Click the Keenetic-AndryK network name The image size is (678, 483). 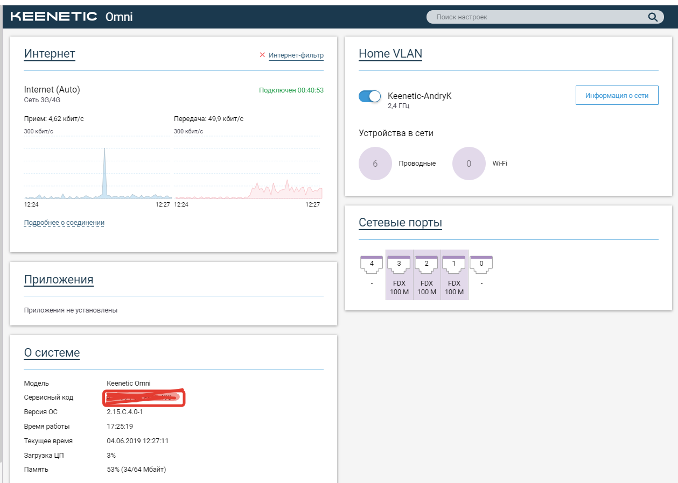(x=420, y=96)
